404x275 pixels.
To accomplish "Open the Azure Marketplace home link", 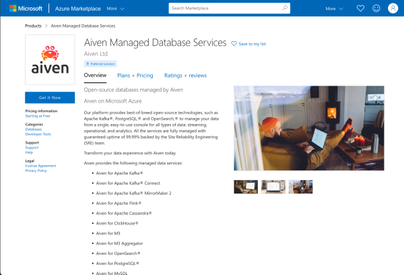I will (78, 9).
